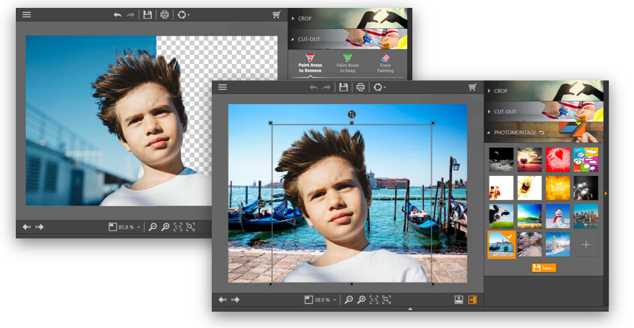Click the Print icon in the front window

[x=360, y=87]
